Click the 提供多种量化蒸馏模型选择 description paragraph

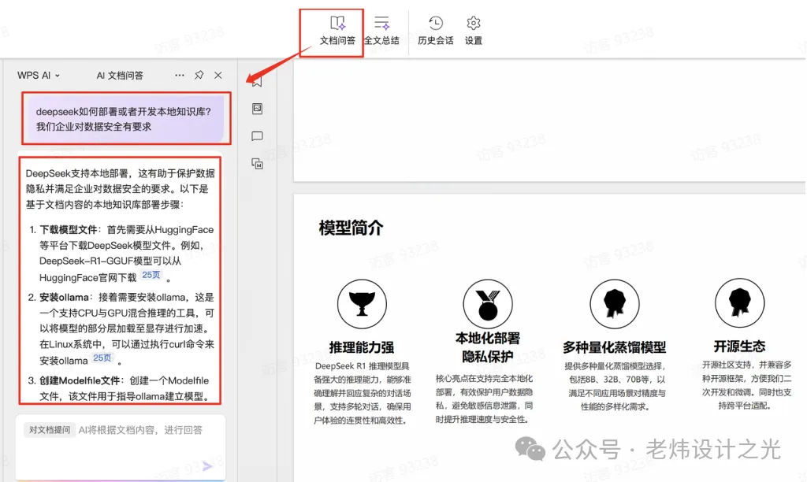pos(615,387)
